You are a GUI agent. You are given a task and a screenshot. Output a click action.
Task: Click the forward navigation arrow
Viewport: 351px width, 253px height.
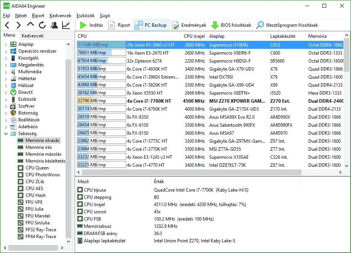(18, 25)
